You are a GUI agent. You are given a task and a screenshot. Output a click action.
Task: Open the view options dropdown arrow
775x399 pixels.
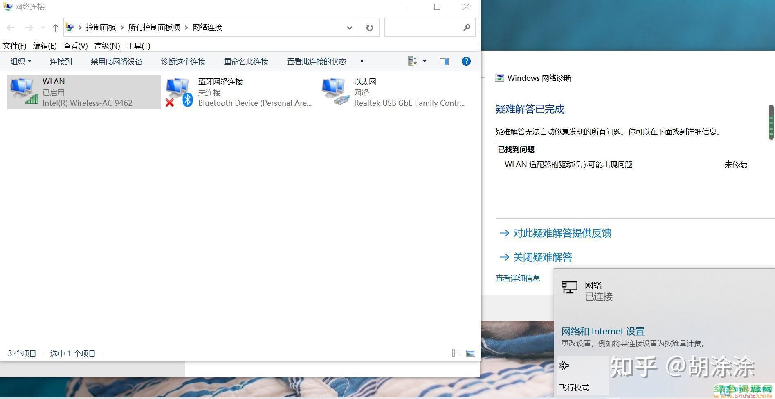[425, 61]
